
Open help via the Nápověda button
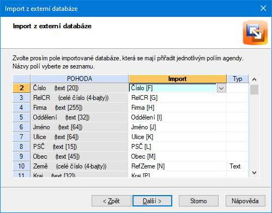(x=245, y=201)
